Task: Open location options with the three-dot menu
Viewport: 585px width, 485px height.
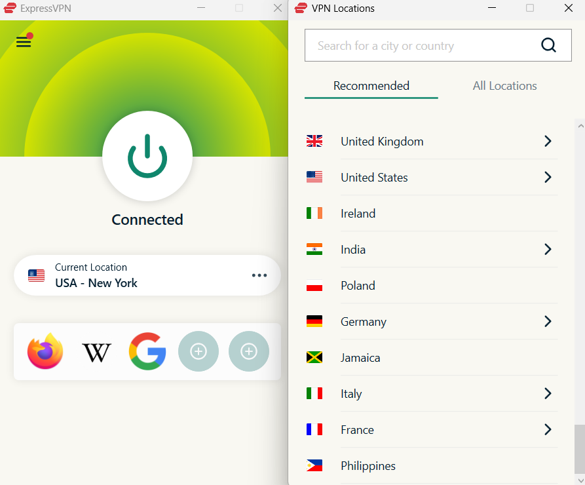Action: [x=259, y=276]
